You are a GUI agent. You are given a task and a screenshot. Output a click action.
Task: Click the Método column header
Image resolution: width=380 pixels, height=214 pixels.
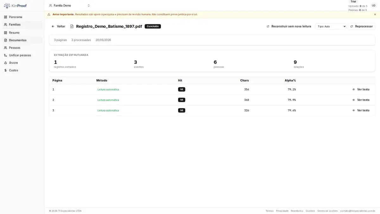[x=102, y=81]
